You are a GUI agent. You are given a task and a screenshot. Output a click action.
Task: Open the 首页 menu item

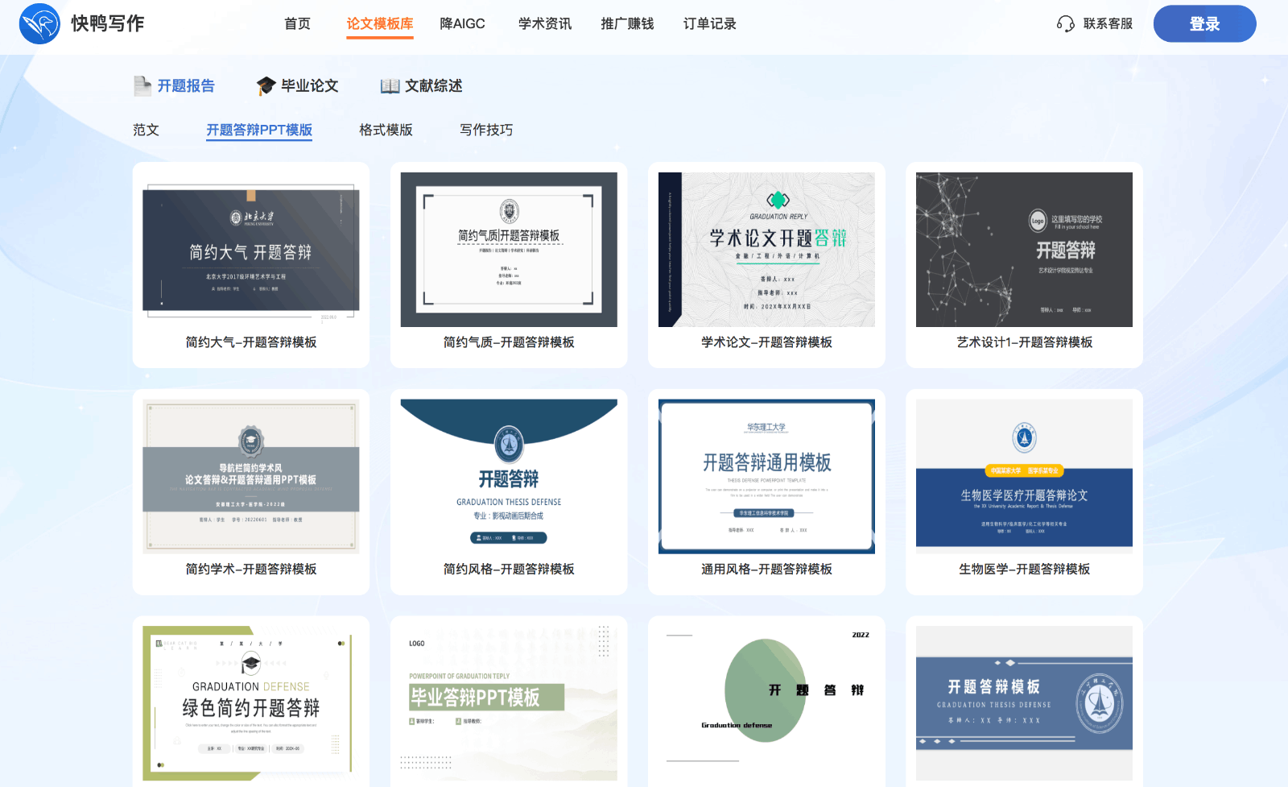pyautogui.click(x=298, y=23)
